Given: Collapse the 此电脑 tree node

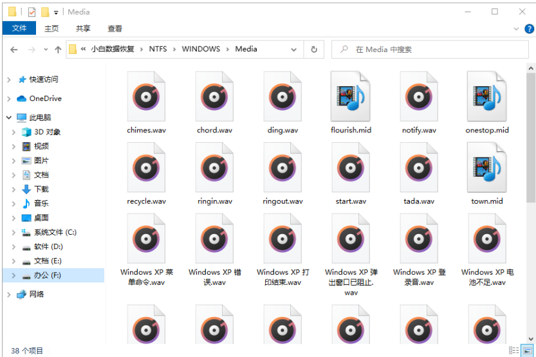Looking at the screenshot, I should coord(8,118).
